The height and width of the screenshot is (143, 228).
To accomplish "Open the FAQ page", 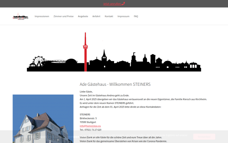I will [136, 16].
